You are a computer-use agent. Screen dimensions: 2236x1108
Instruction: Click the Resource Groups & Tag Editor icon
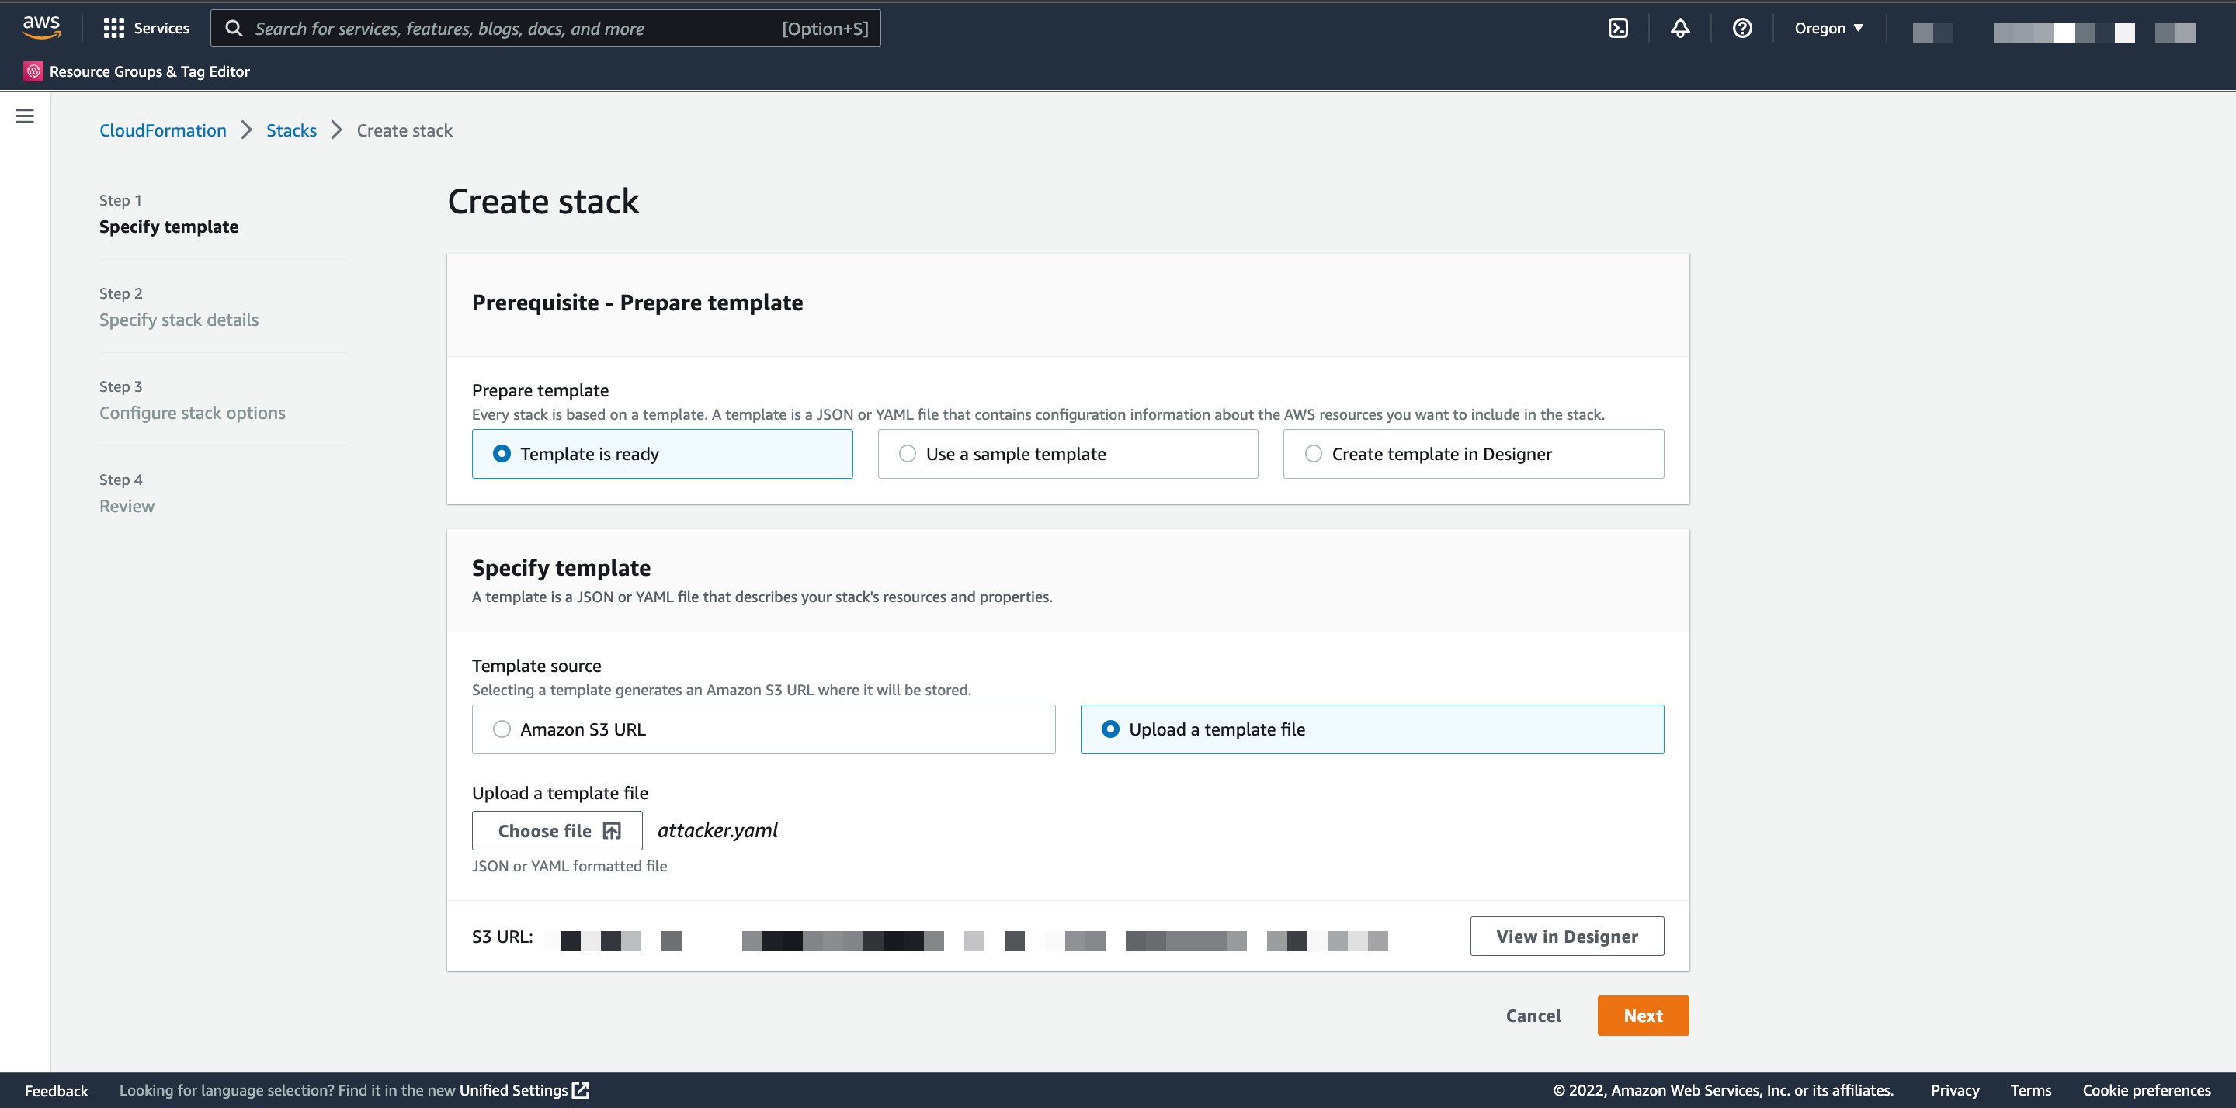34,71
